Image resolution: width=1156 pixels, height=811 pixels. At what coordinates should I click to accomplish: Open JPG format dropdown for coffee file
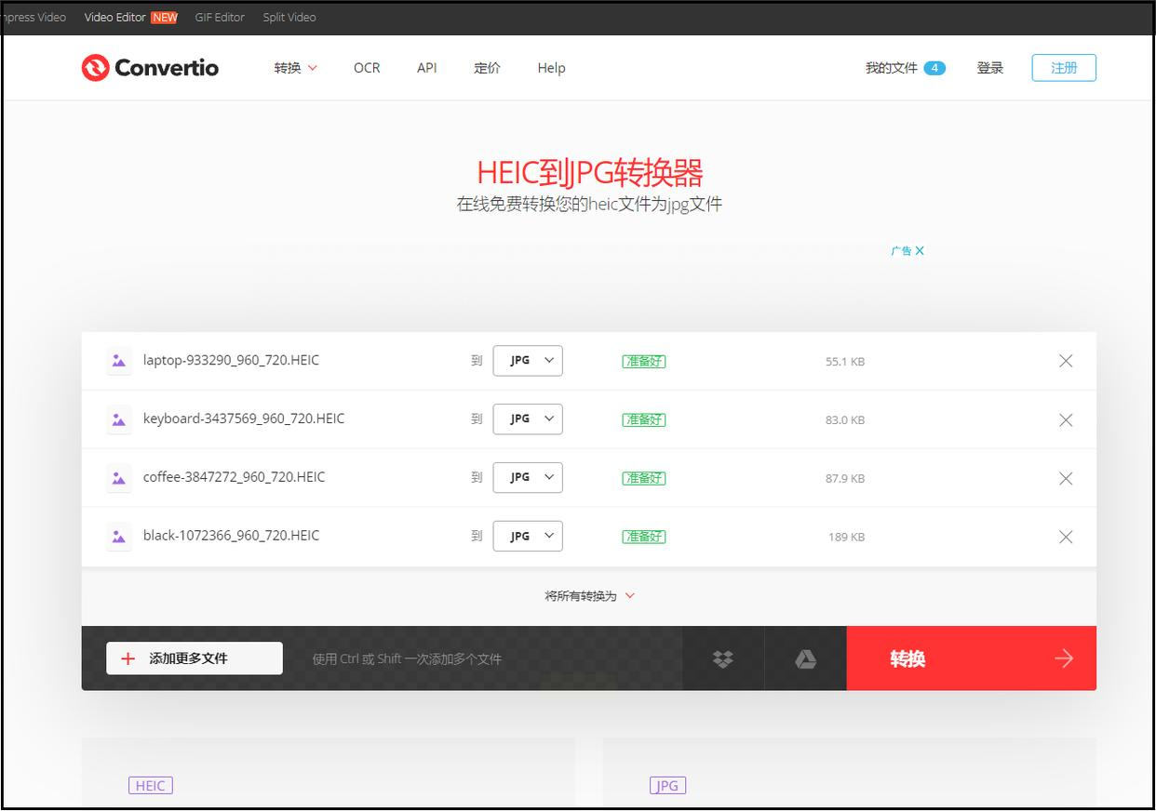[528, 478]
